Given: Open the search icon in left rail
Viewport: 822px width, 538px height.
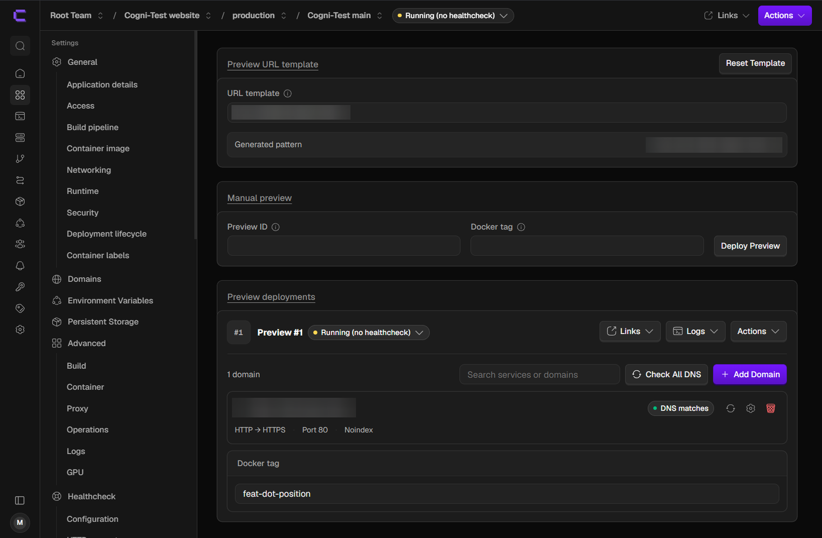Looking at the screenshot, I should point(20,46).
